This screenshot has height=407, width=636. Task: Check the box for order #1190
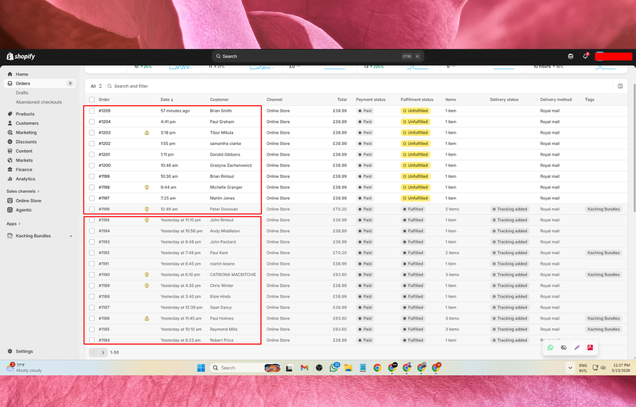point(92,275)
